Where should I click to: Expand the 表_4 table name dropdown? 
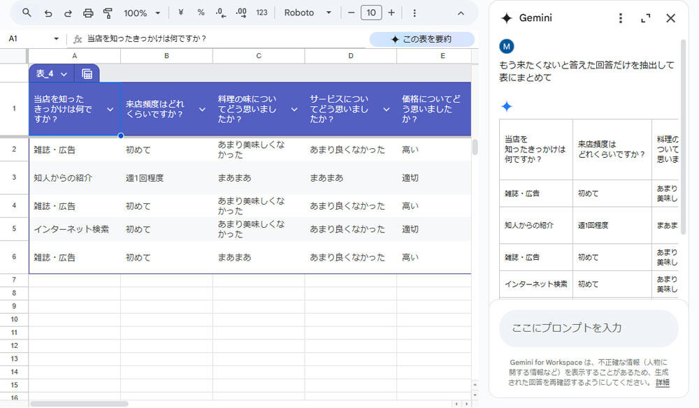point(64,74)
